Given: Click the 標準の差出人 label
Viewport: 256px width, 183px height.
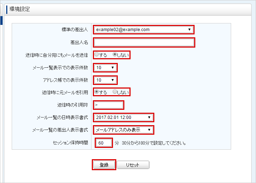Looking at the screenshot, I should pos(75,30).
